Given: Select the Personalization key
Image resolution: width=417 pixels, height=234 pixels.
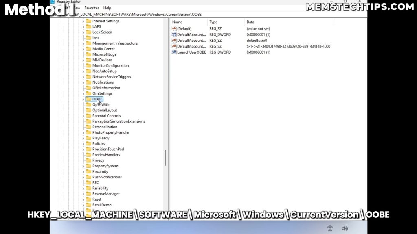Looking at the screenshot, I should [x=105, y=127].
